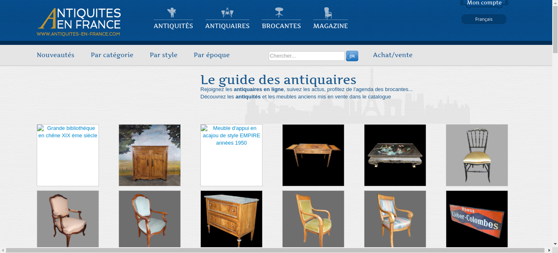Viewport: 558px width, 253px height.
Task: Go to the Nouveautés section
Action: click(x=56, y=55)
